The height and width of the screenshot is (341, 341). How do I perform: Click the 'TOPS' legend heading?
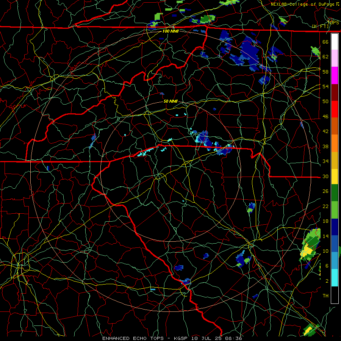[333, 22]
